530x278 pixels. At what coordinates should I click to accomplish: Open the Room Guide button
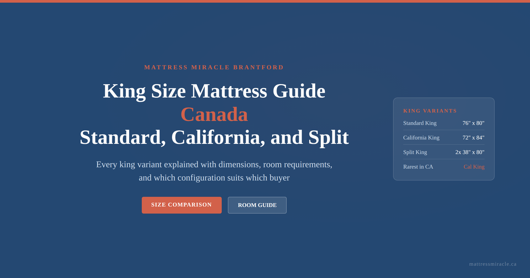point(257,205)
